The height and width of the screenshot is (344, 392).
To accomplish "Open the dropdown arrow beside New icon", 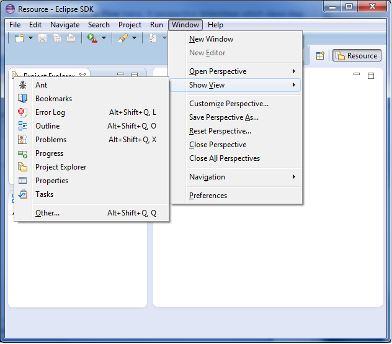I will 30,38.
